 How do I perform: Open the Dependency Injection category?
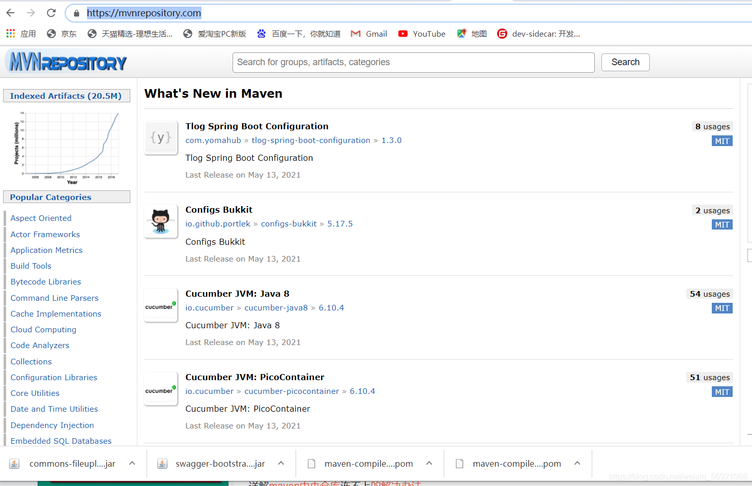(52, 425)
